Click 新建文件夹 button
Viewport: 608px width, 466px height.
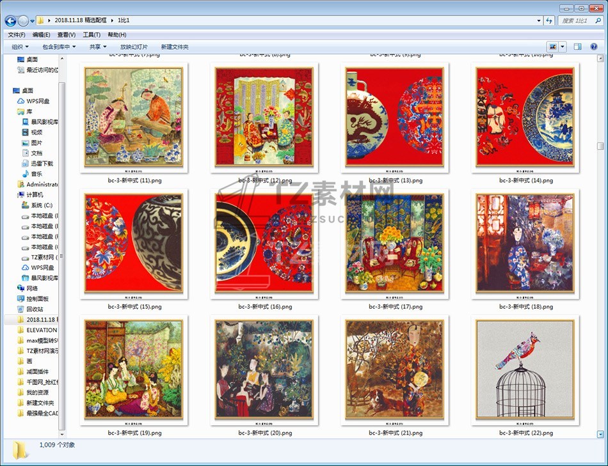tap(175, 47)
